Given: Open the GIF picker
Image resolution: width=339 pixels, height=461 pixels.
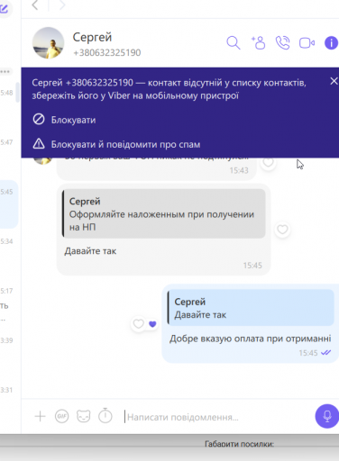Looking at the screenshot, I should [61, 416].
